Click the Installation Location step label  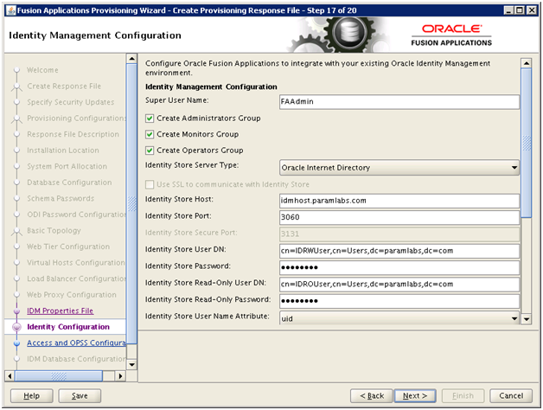63,151
